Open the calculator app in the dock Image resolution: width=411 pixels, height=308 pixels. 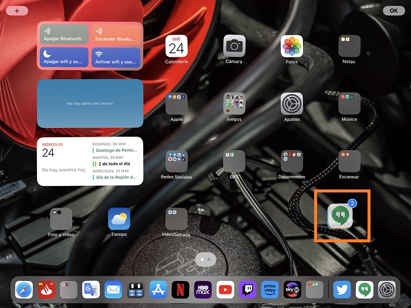[136, 290]
